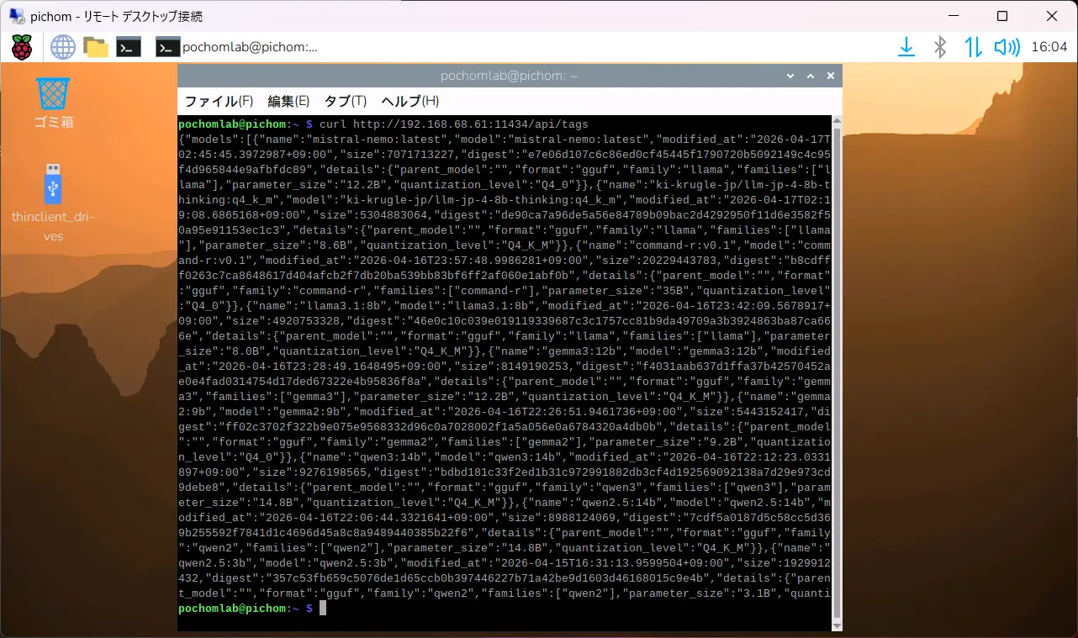Viewport: 1078px width, 638px height.
Task: Maximize terminal using title bar up chevron
Action: coord(811,76)
